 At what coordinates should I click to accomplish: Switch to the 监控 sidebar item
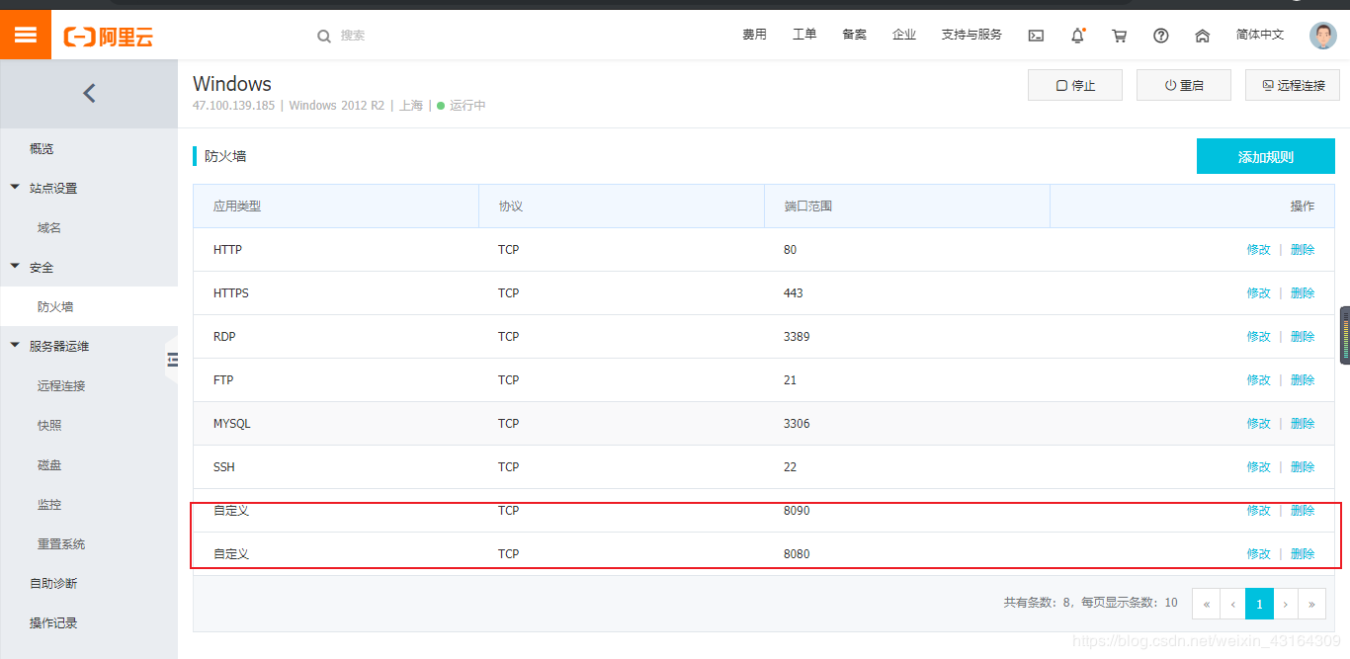click(x=49, y=504)
